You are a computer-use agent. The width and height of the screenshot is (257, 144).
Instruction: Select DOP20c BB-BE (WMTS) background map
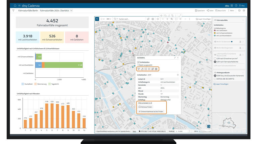[x=215, y=79]
